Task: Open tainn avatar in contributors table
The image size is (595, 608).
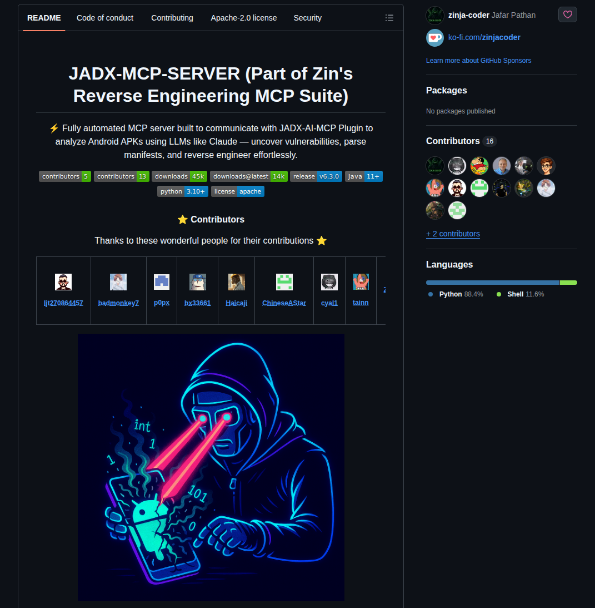Action: tap(361, 281)
